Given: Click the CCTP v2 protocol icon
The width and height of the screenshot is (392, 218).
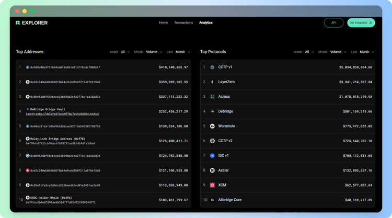Looking at the screenshot, I should click(212, 141).
